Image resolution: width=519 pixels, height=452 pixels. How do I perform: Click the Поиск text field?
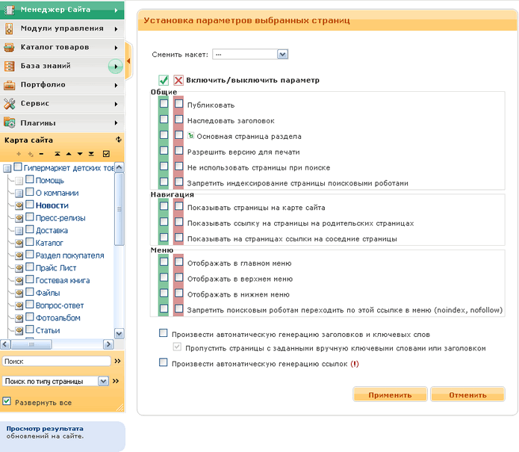[56, 361]
